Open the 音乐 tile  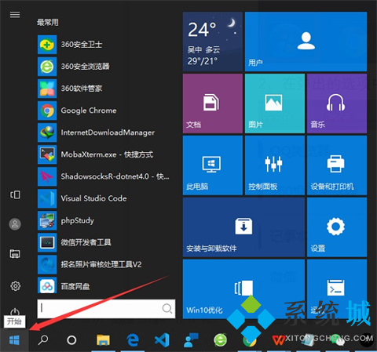337,103
